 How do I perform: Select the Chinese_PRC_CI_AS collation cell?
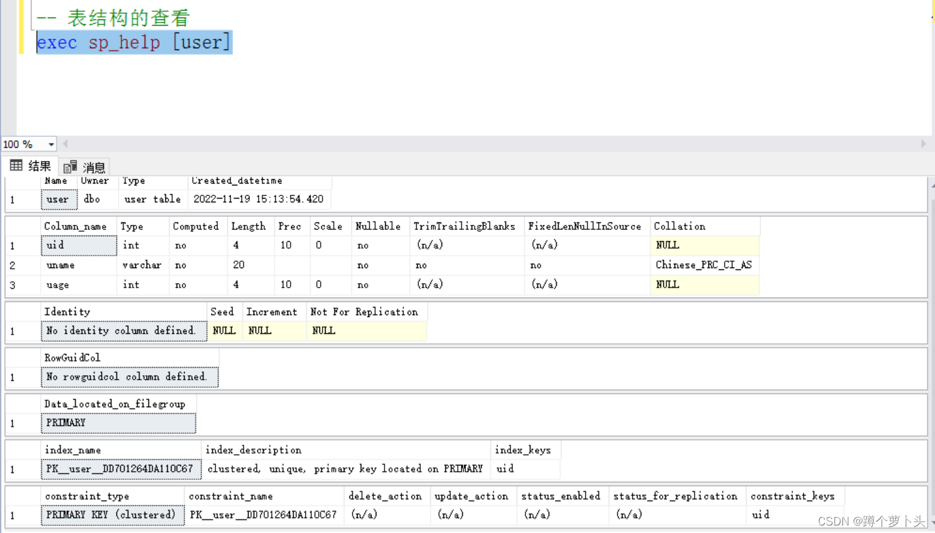704,265
